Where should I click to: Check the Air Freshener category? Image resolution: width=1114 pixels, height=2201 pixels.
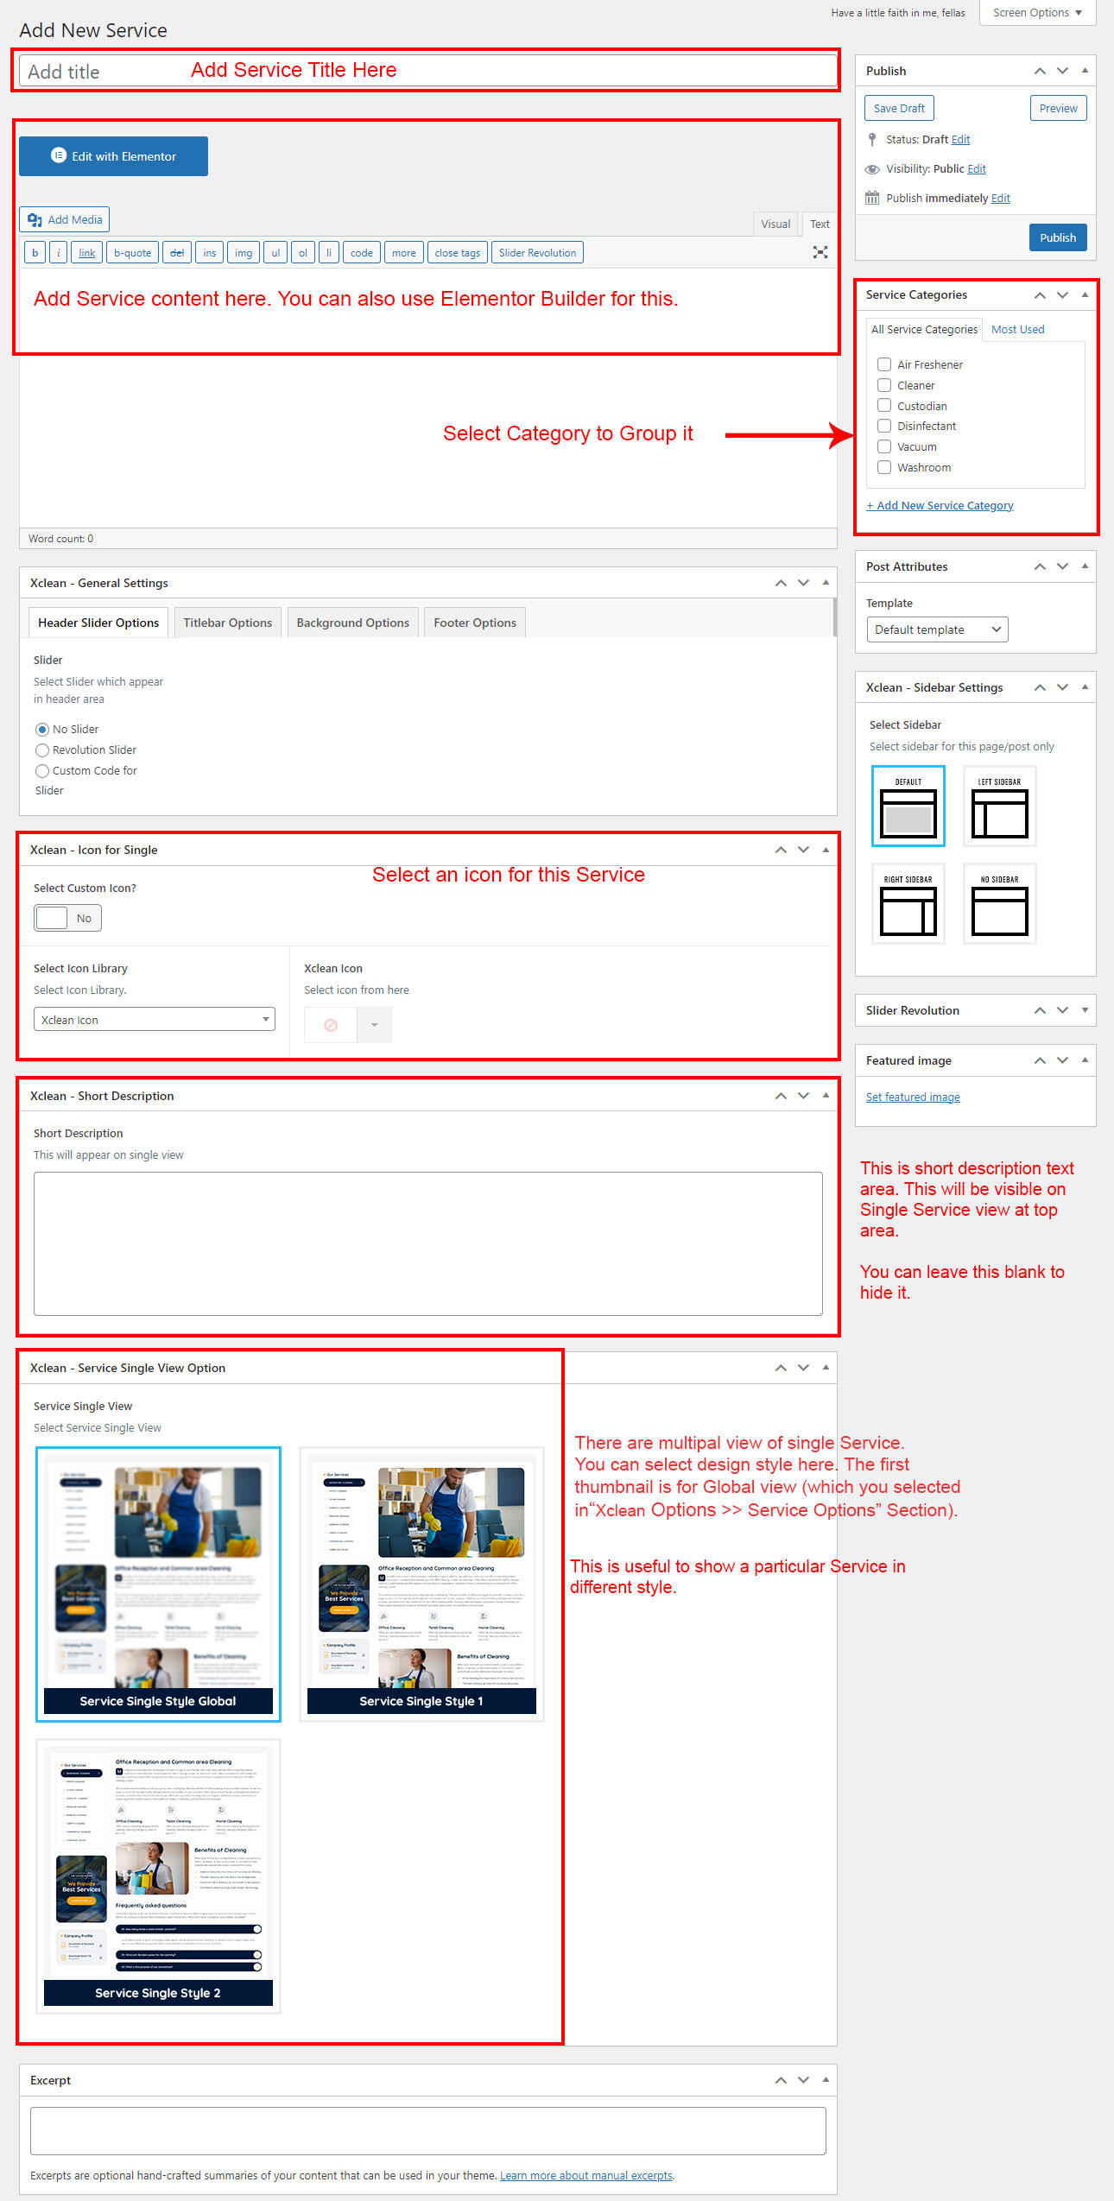tap(884, 364)
